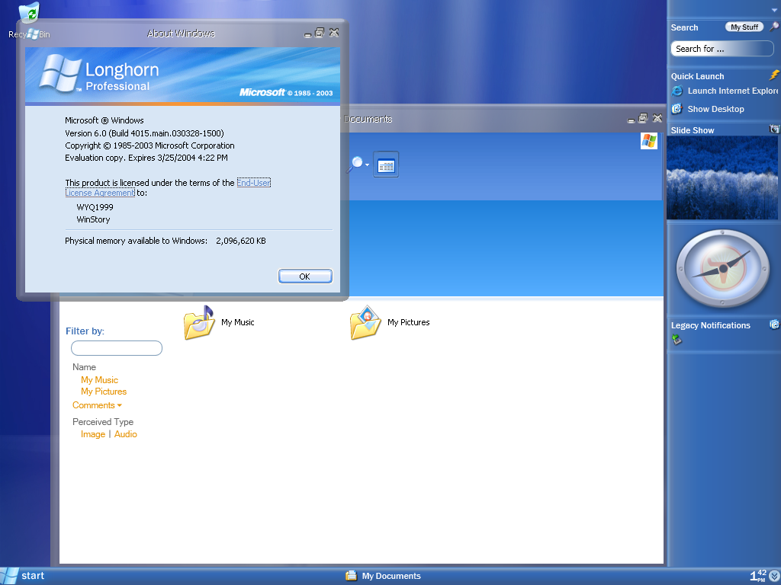
Task: Open the start menu
Action: [23, 576]
